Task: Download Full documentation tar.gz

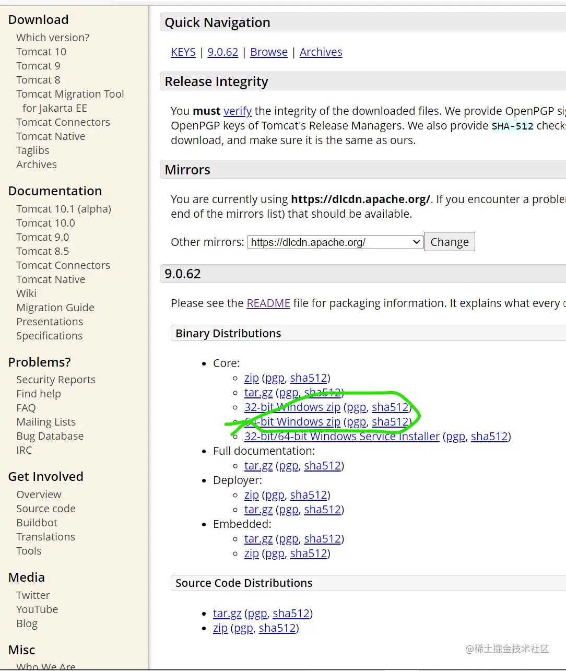Action: [258, 466]
